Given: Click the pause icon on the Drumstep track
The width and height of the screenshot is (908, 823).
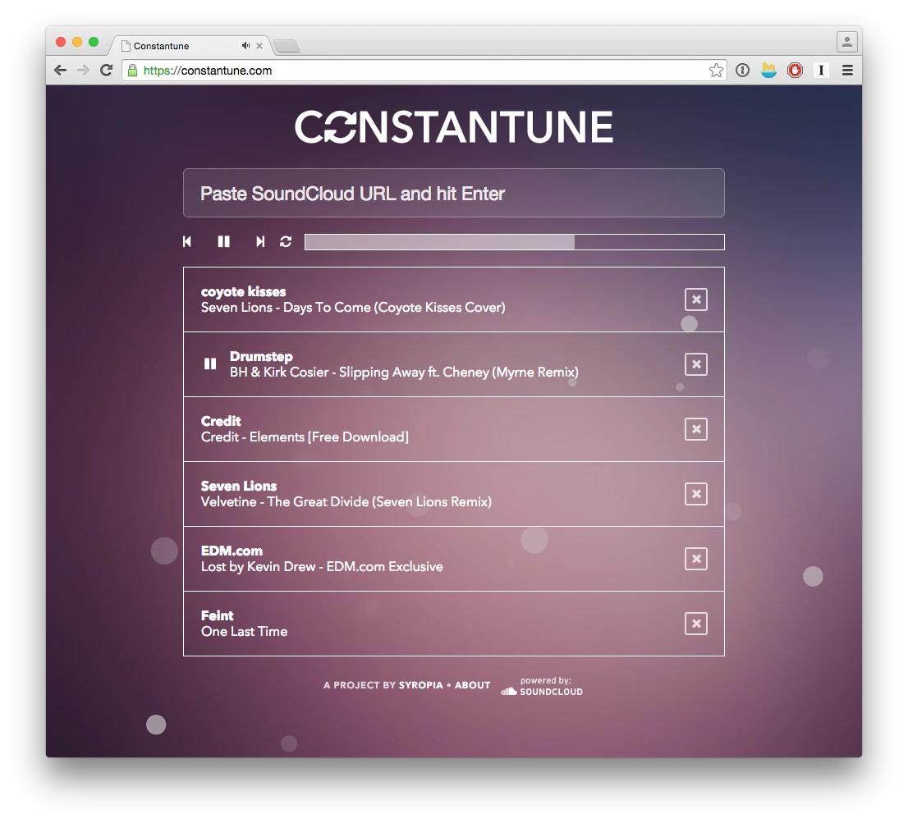Looking at the screenshot, I should [210, 363].
